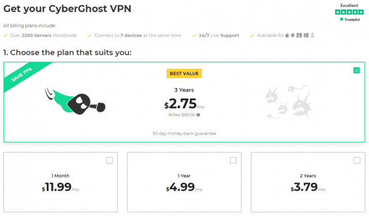Open the Trustpilot five-star rating
Viewport: 369px width, 216px height.
click(349, 12)
